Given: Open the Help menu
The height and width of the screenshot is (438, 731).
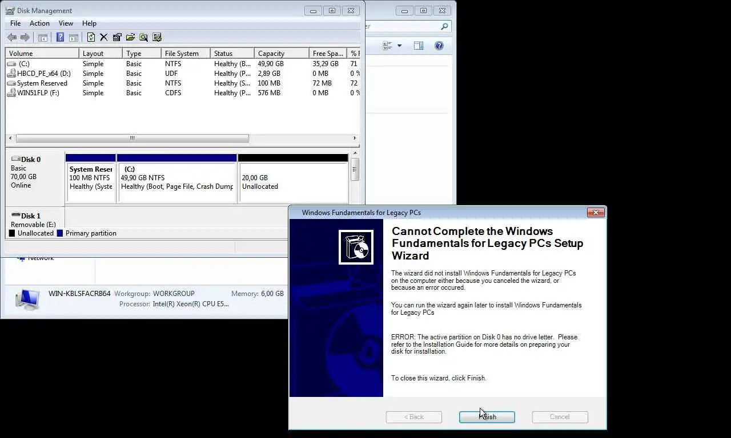Looking at the screenshot, I should pos(89,23).
